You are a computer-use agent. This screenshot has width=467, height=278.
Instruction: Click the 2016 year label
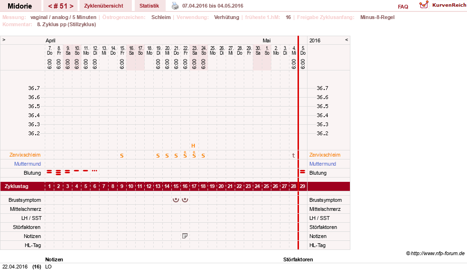(315, 40)
